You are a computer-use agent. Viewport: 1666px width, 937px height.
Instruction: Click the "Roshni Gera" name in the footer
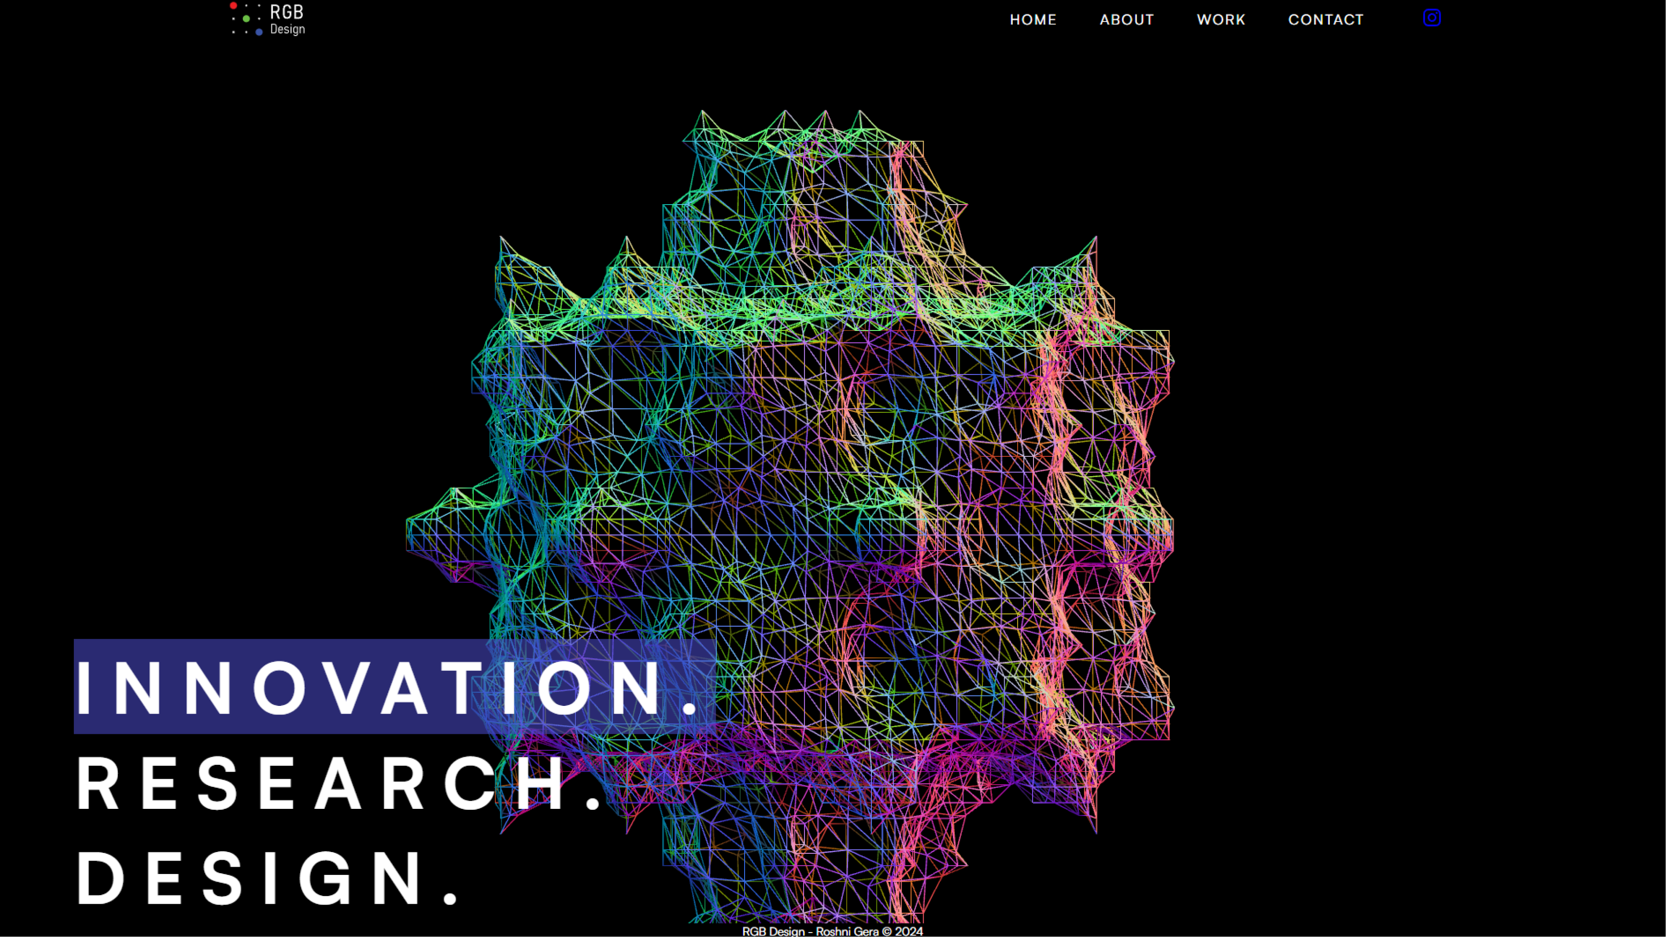click(x=847, y=931)
